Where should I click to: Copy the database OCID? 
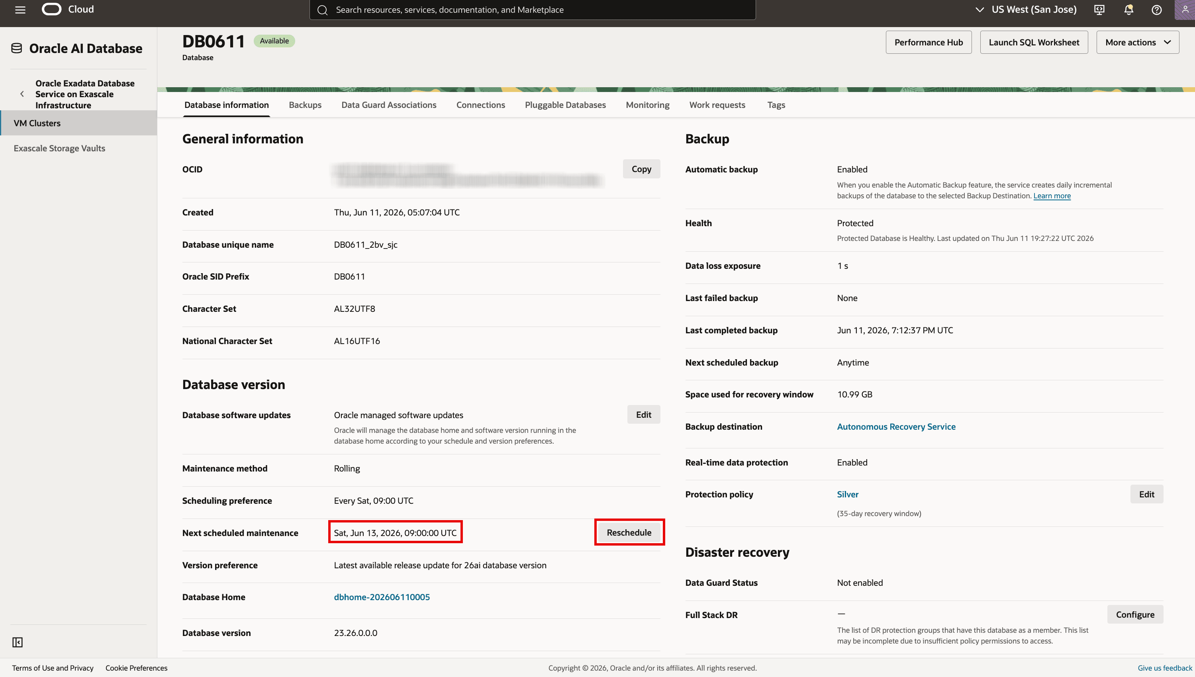click(641, 169)
